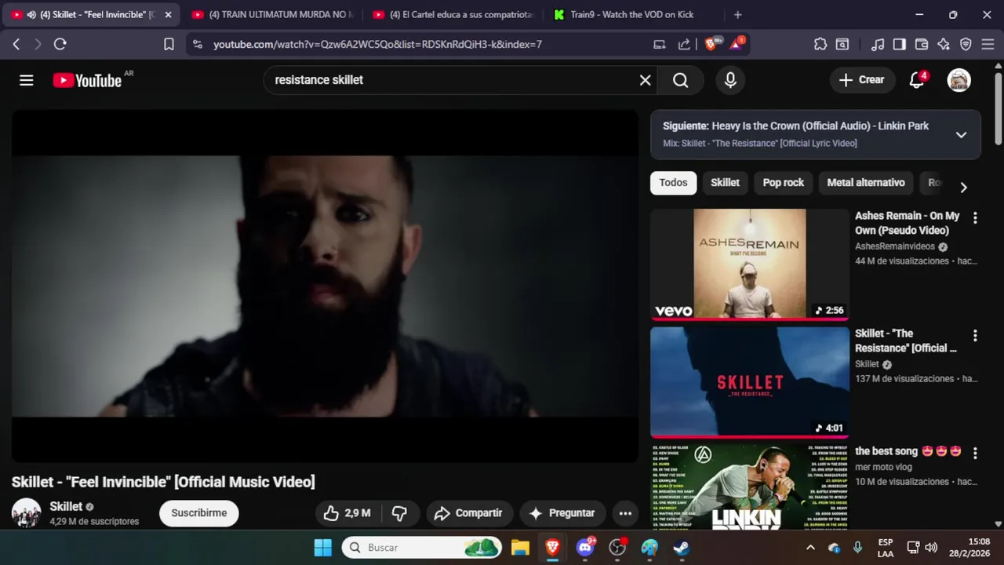The width and height of the screenshot is (1004, 565).
Task: Collapse the Siguiente playlist panel chevron
Action: coord(961,134)
